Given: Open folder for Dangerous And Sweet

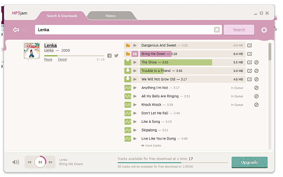Looking at the screenshot, I should coord(128,45).
